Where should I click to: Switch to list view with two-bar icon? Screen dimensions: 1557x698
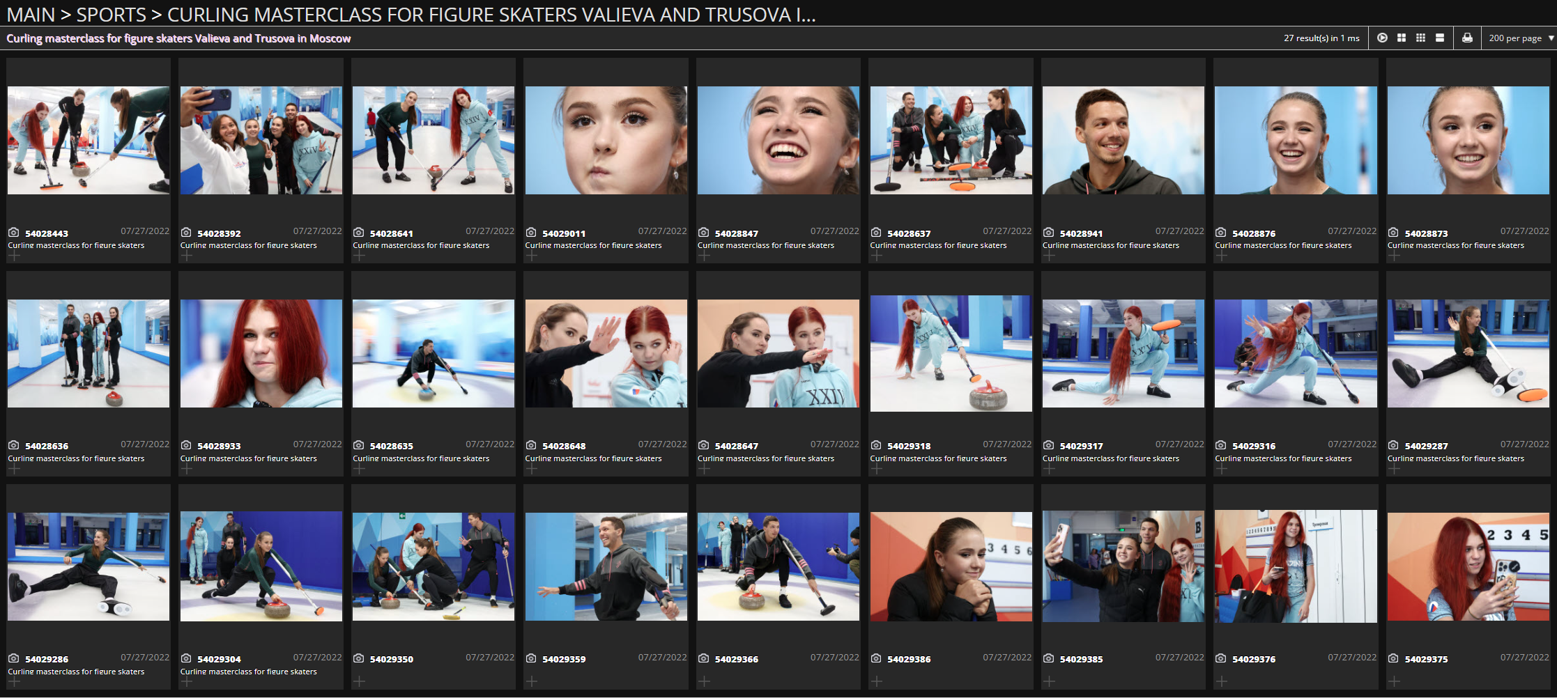click(1440, 38)
